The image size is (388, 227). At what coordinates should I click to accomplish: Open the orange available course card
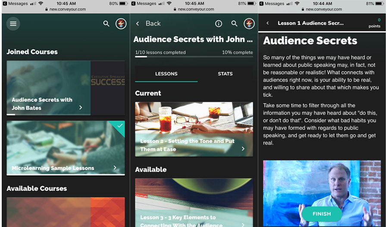pyautogui.click(x=66, y=212)
